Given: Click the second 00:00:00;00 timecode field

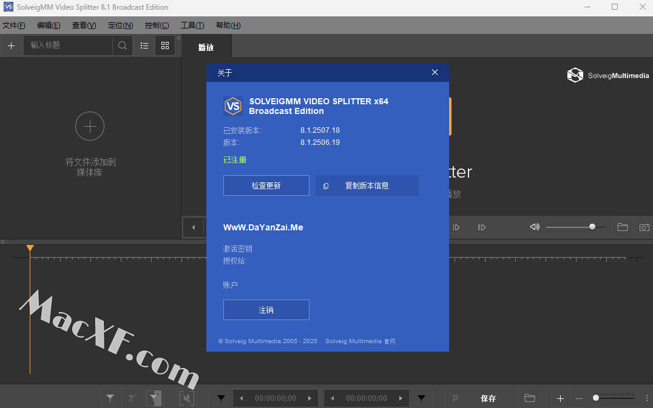Looking at the screenshot, I should tap(367, 398).
